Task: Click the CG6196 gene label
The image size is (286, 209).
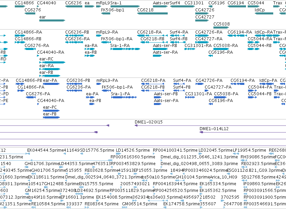Action: click(216, 3)
